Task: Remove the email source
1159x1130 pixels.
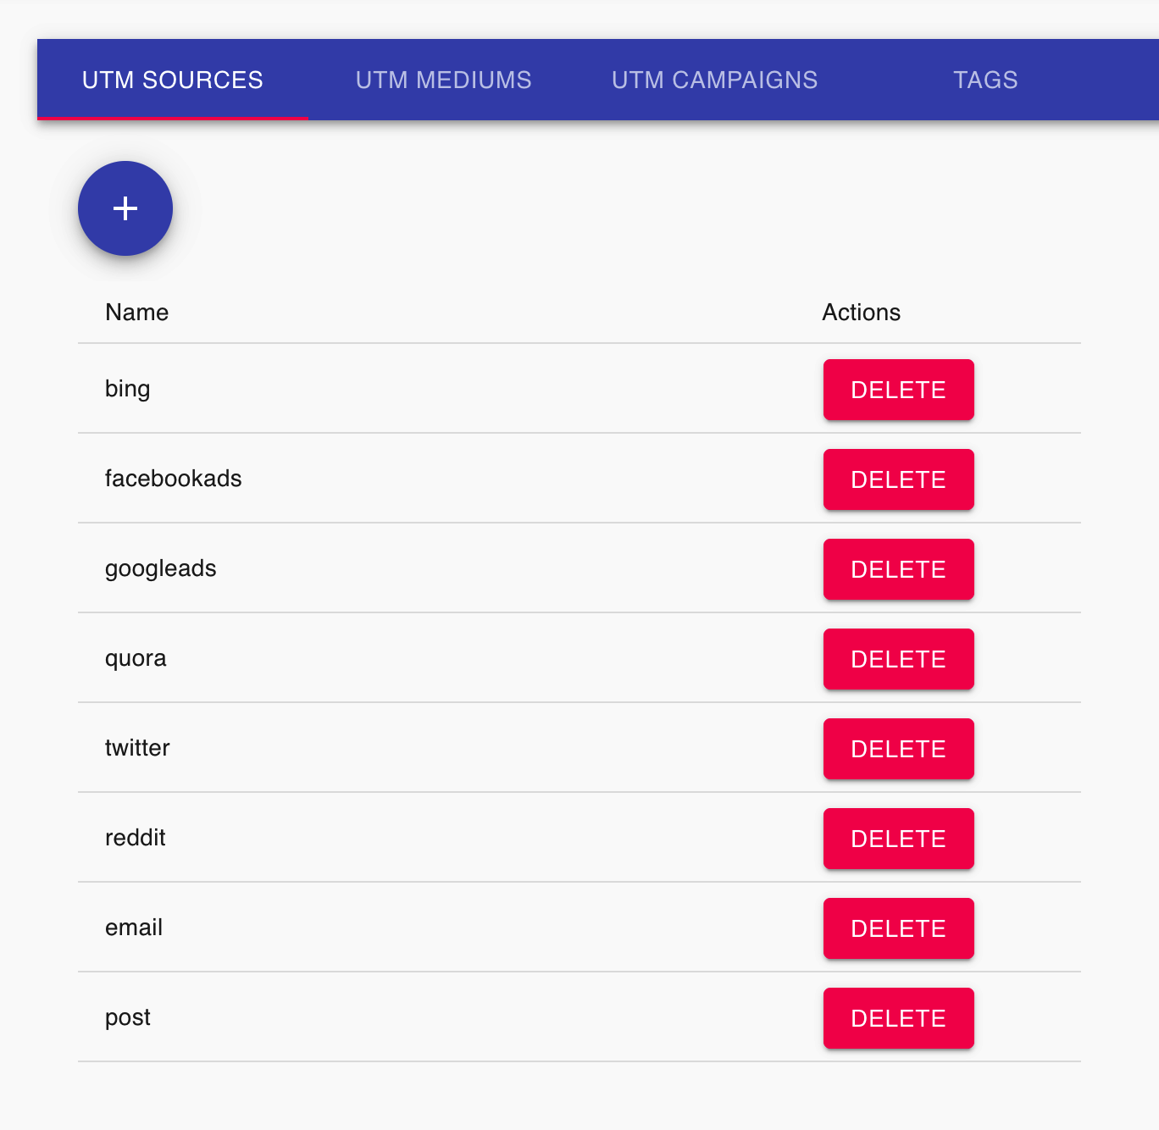Action: (x=898, y=928)
